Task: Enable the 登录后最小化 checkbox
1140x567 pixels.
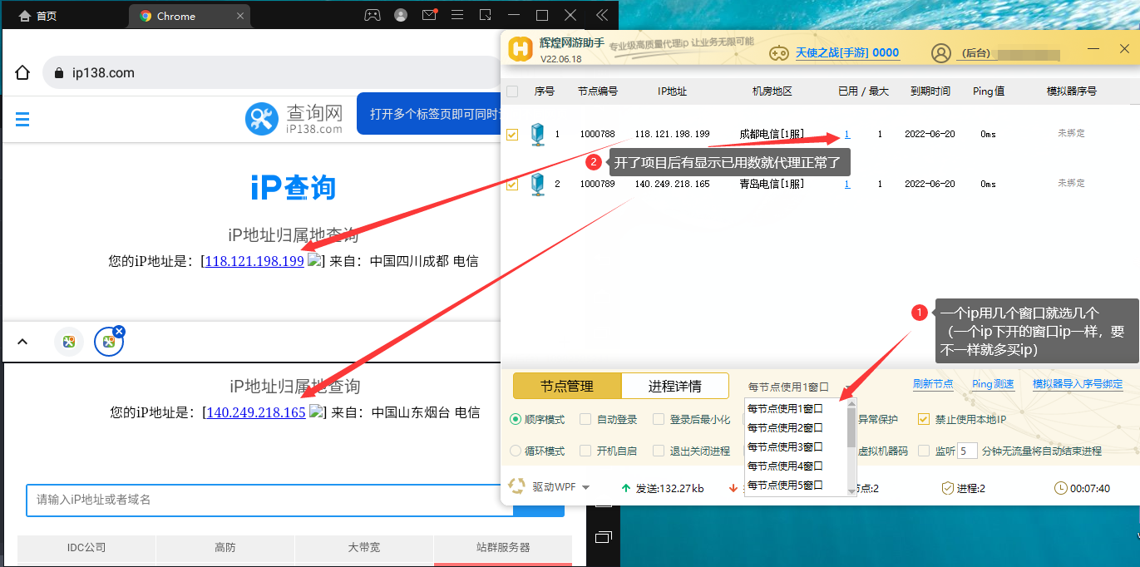Action: [659, 420]
